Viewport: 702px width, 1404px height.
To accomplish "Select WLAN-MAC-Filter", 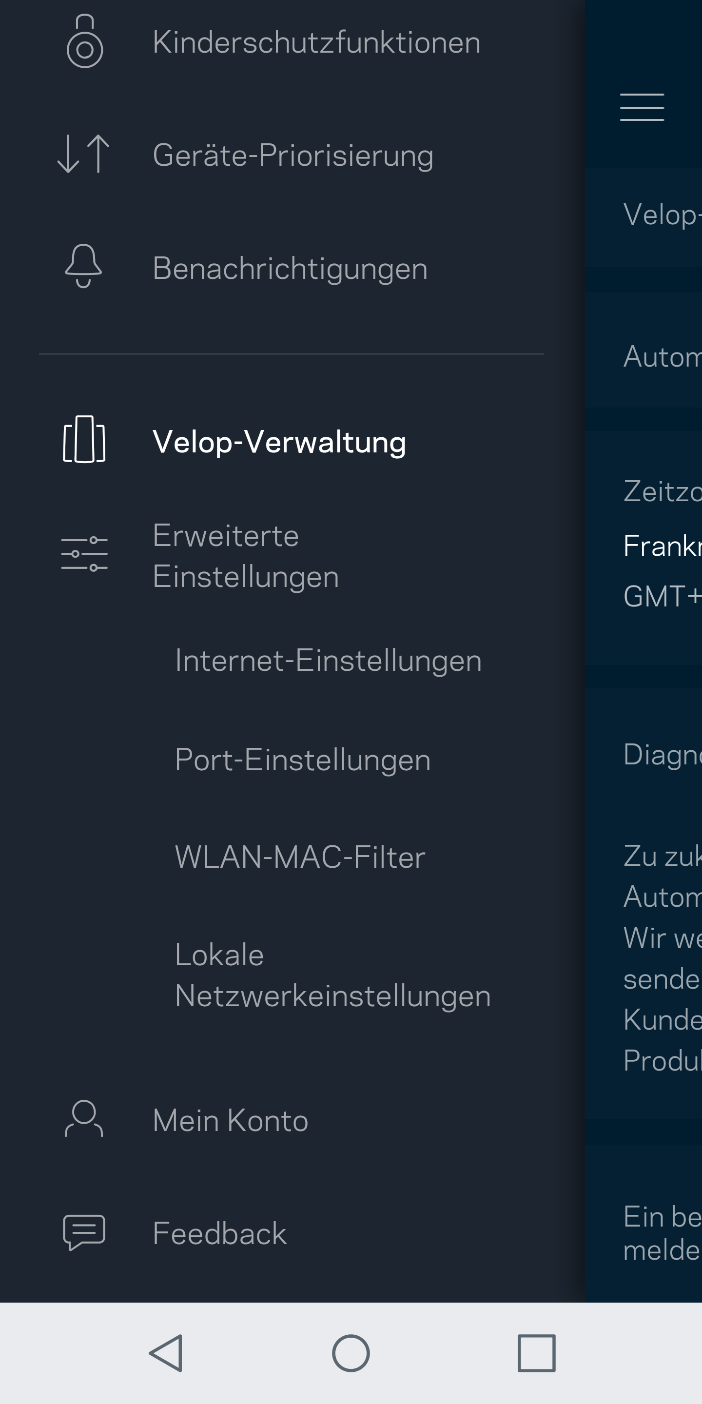I will click(300, 857).
